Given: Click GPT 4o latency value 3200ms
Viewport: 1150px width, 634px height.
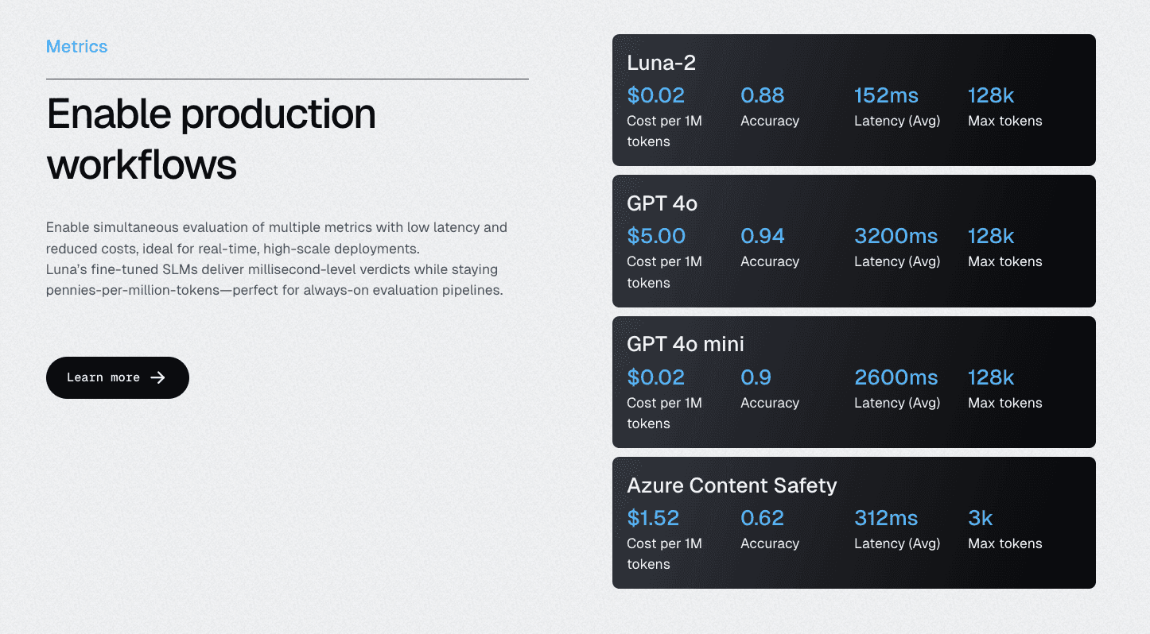Looking at the screenshot, I should coord(896,236).
